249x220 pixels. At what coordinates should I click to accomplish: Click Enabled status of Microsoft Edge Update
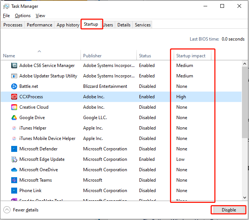(147, 159)
